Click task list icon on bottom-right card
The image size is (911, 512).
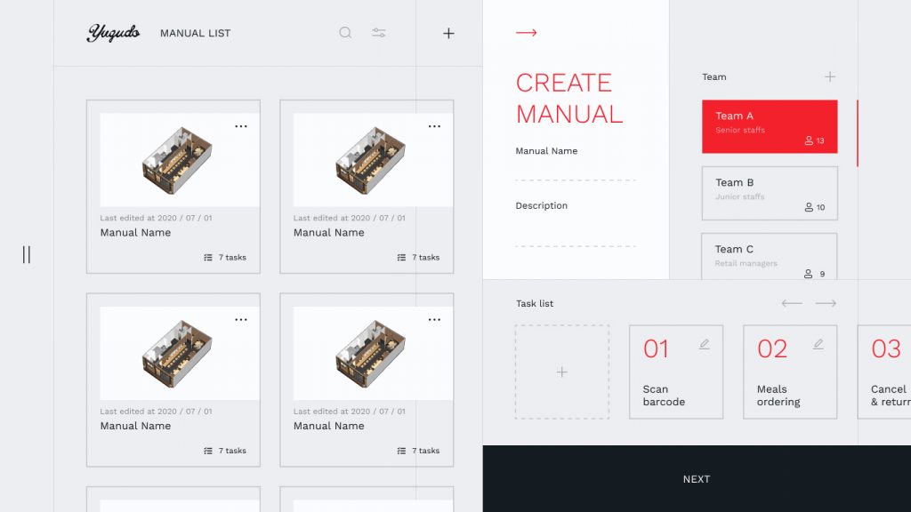(x=401, y=451)
